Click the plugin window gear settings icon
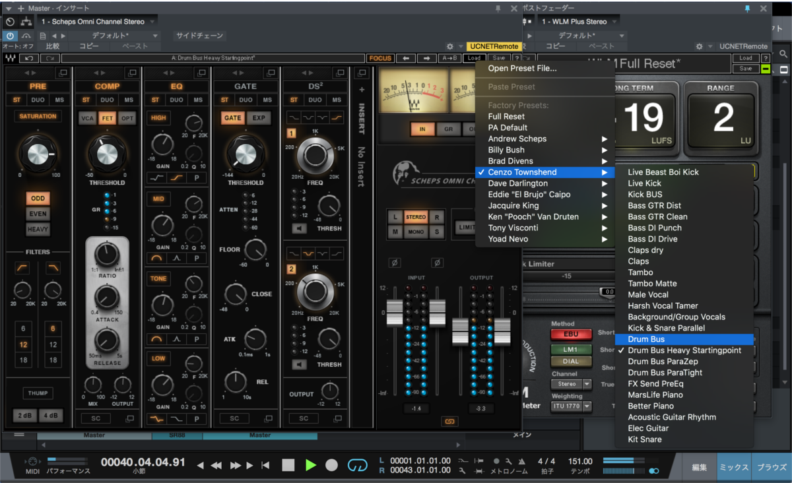Image resolution: width=792 pixels, height=483 pixels. (x=450, y=46)
